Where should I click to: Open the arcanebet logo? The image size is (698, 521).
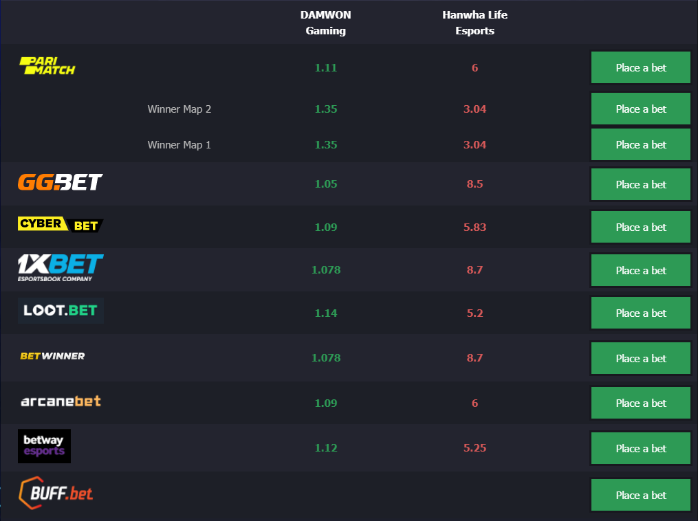61,401
